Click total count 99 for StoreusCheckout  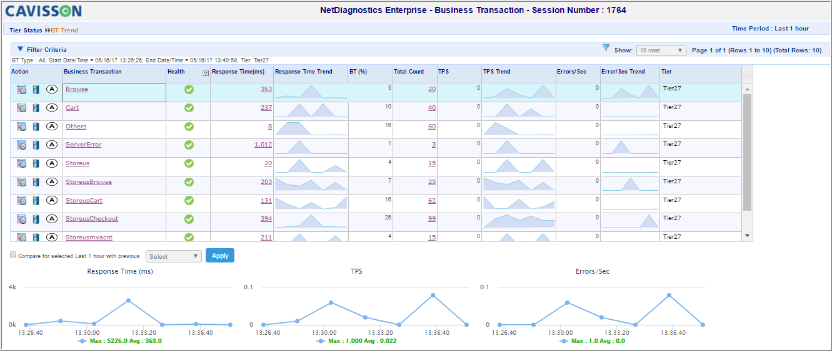(x=432, y=219)
